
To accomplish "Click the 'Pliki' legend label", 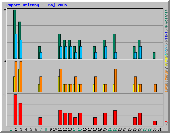I will coord(166,37).
